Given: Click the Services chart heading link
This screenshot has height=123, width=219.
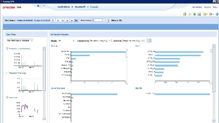Looking at the screenshot, I should pyautogui.click(x=54, y=46).
